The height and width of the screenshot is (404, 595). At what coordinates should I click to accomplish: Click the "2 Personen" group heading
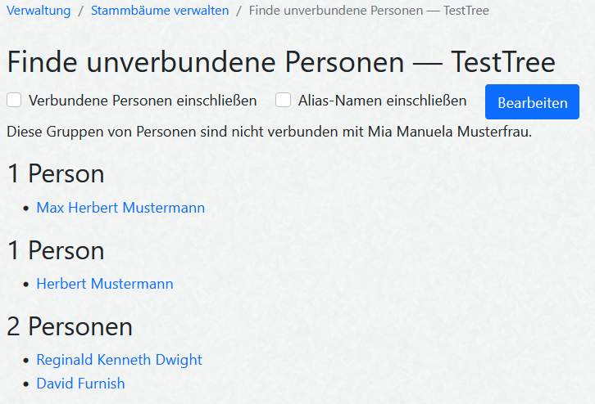click(70, 327)
